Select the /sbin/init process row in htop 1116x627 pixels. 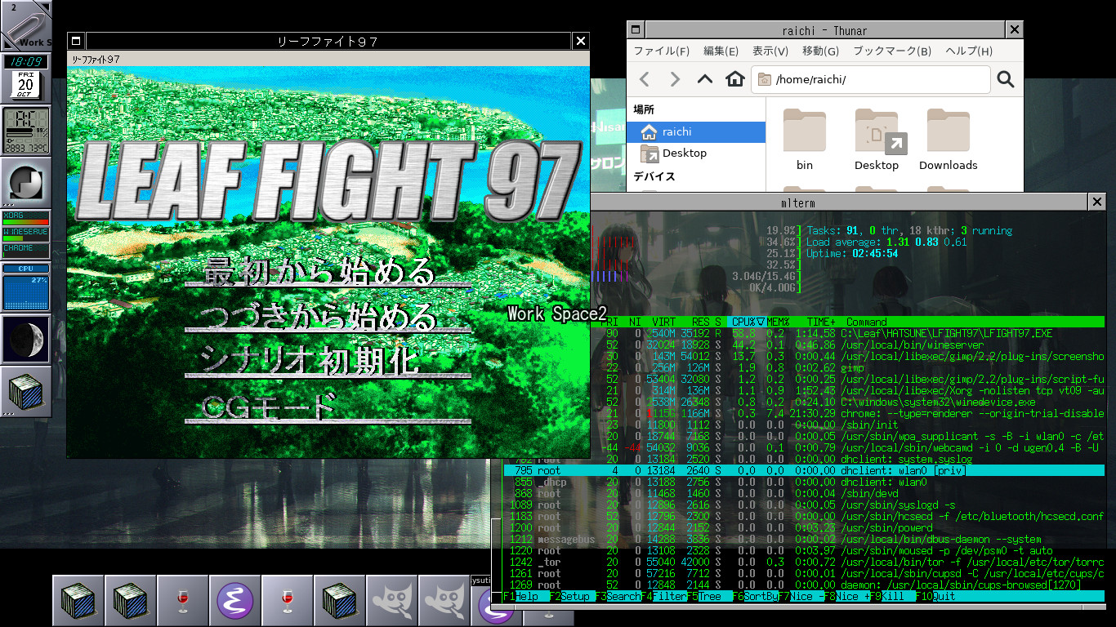(x=847, y=425)
